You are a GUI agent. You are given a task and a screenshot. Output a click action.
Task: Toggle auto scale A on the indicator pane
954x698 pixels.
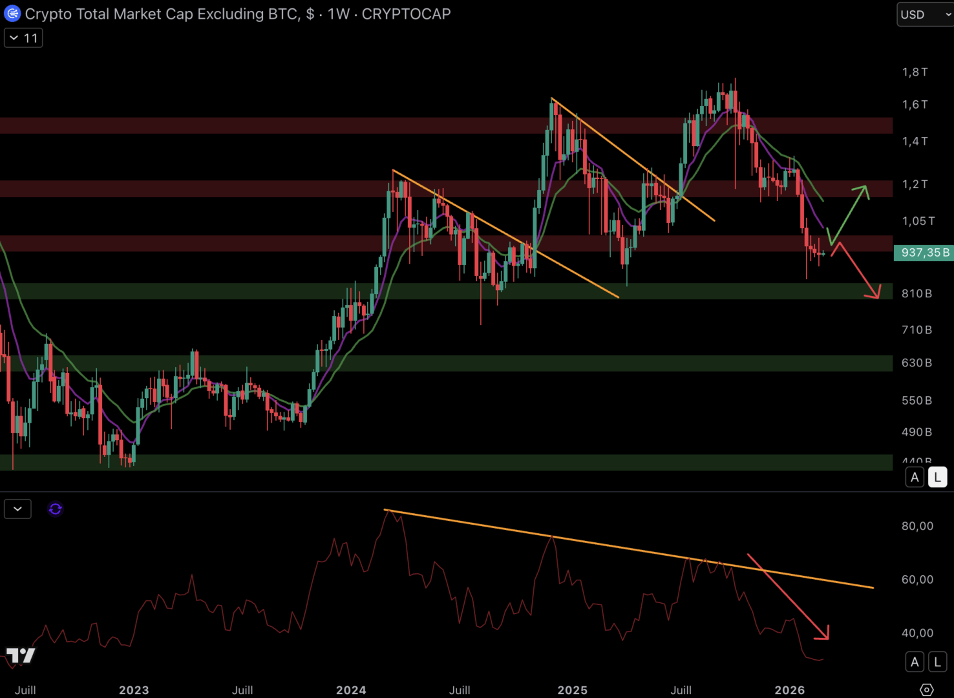coord(915,662)
